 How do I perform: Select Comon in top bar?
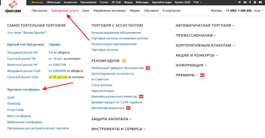click(x=104, y=2)
